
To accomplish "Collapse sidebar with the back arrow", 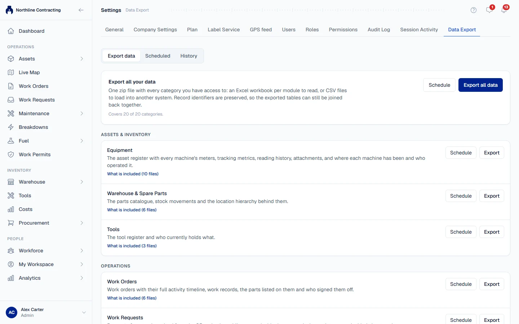I will (81, 10).
